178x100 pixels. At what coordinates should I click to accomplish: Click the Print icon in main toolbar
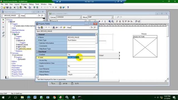tap(10, 7)
